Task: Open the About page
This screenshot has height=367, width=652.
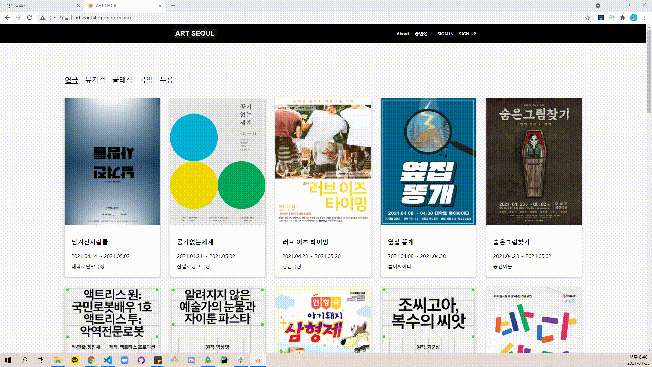Action: tap(403, 34)
